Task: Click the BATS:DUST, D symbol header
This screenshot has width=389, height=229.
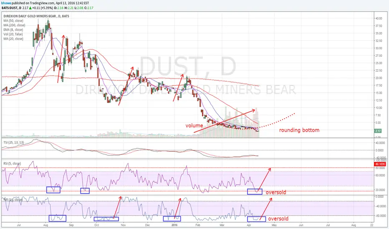Action: (x=11, y=8)
